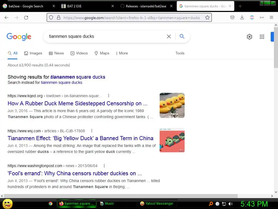Open Music window from taskbar
Image resolution: width=278 pixels, height=209 pixels.
click(117, 204)
